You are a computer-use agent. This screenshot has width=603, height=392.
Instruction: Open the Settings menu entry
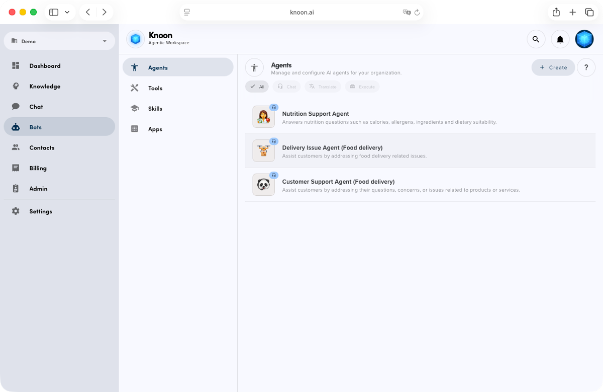[x=40, y=211]
